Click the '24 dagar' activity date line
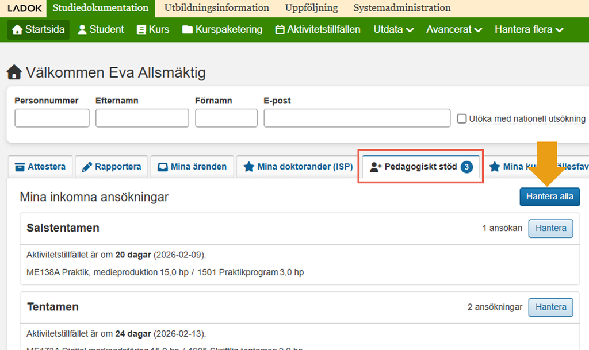589x350 pixels. 116,333
